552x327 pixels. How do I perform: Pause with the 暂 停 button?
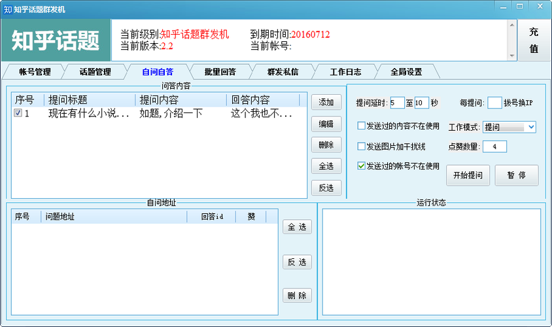[x=517, y=175]
